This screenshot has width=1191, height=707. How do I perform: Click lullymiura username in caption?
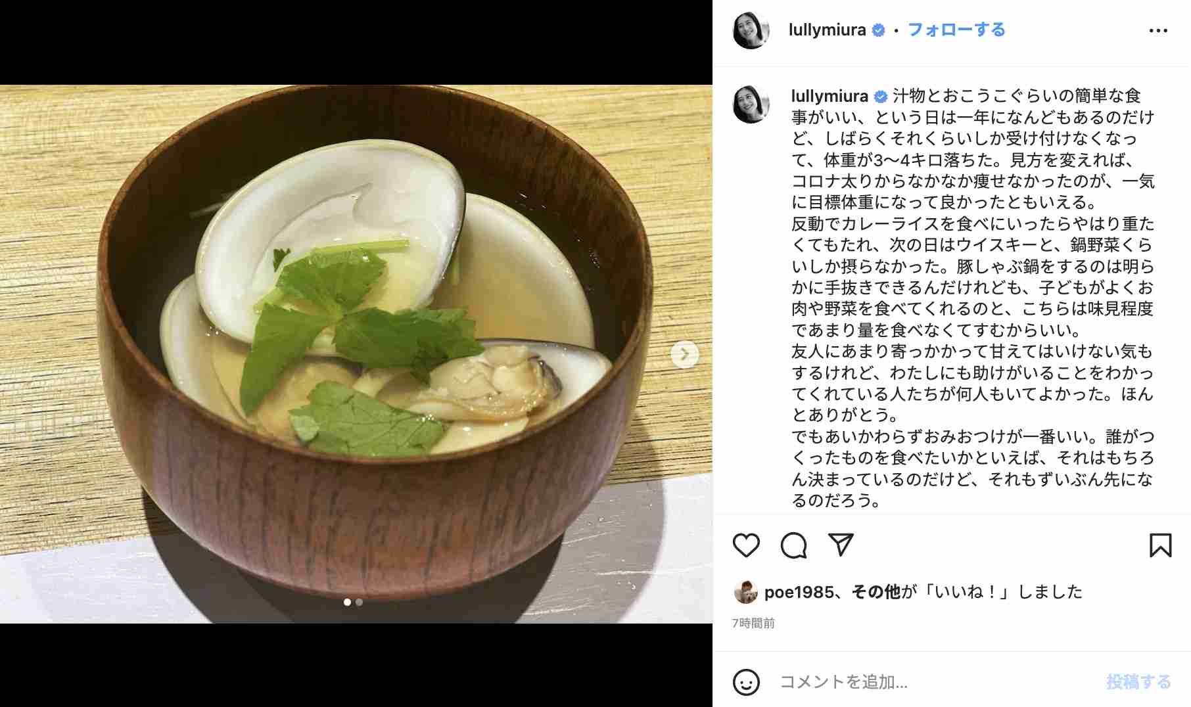point(829,96)
